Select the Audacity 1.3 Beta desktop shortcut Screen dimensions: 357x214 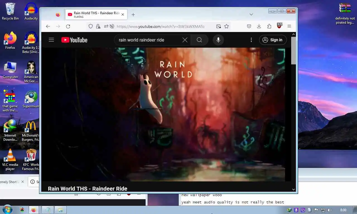click(31, 43)
